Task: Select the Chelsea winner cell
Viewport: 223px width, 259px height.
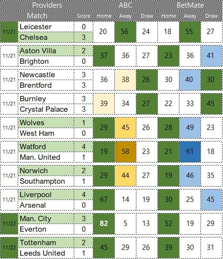Action: click(x=46, y=37)
